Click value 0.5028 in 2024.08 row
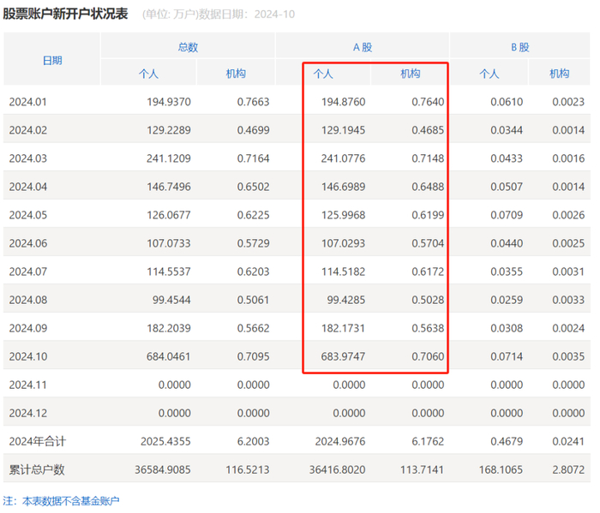Viewport: 600px width, 513px height. point(428,300)
